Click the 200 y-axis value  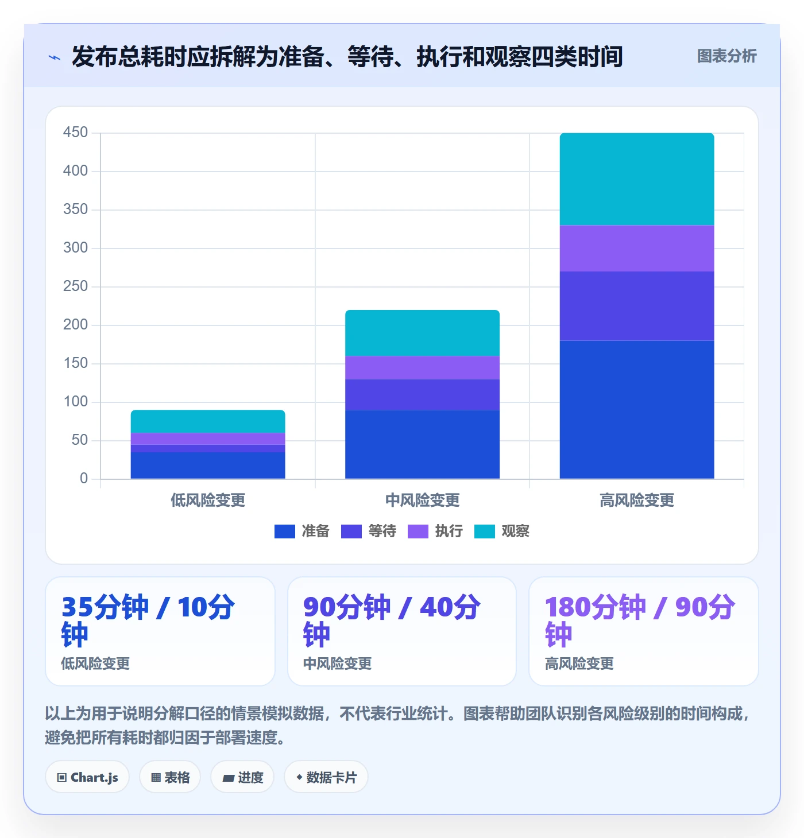(75, 325)
